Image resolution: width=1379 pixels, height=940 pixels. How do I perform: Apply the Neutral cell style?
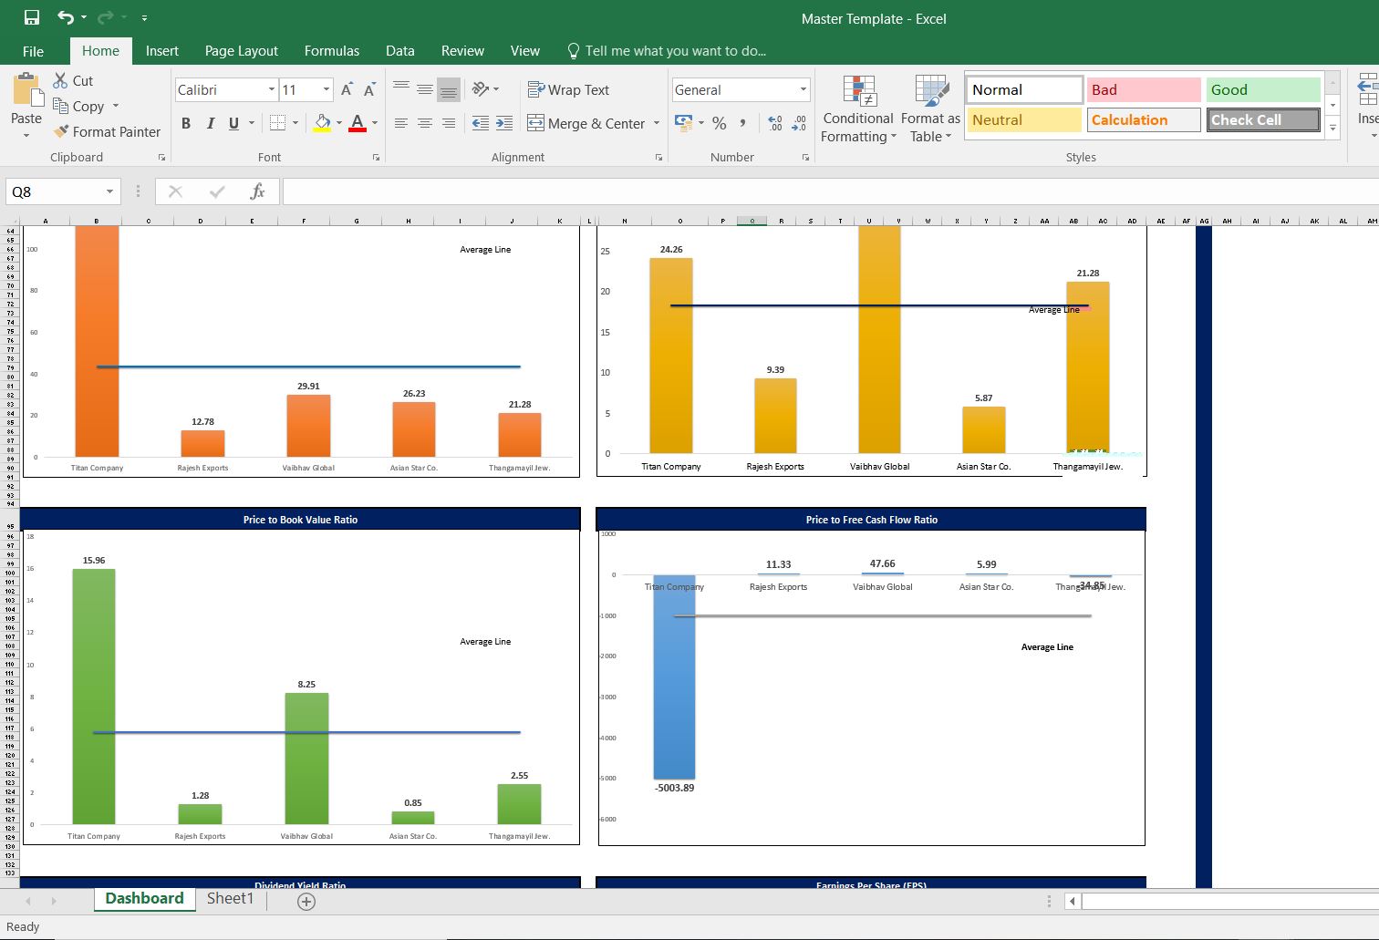pyautogui.click(x=1024, y=119)
